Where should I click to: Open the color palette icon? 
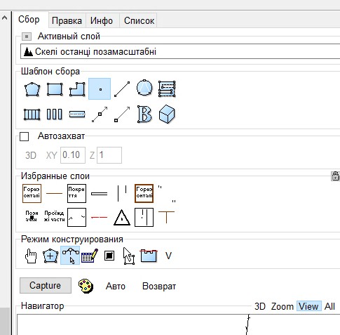[x=86, y=286]
